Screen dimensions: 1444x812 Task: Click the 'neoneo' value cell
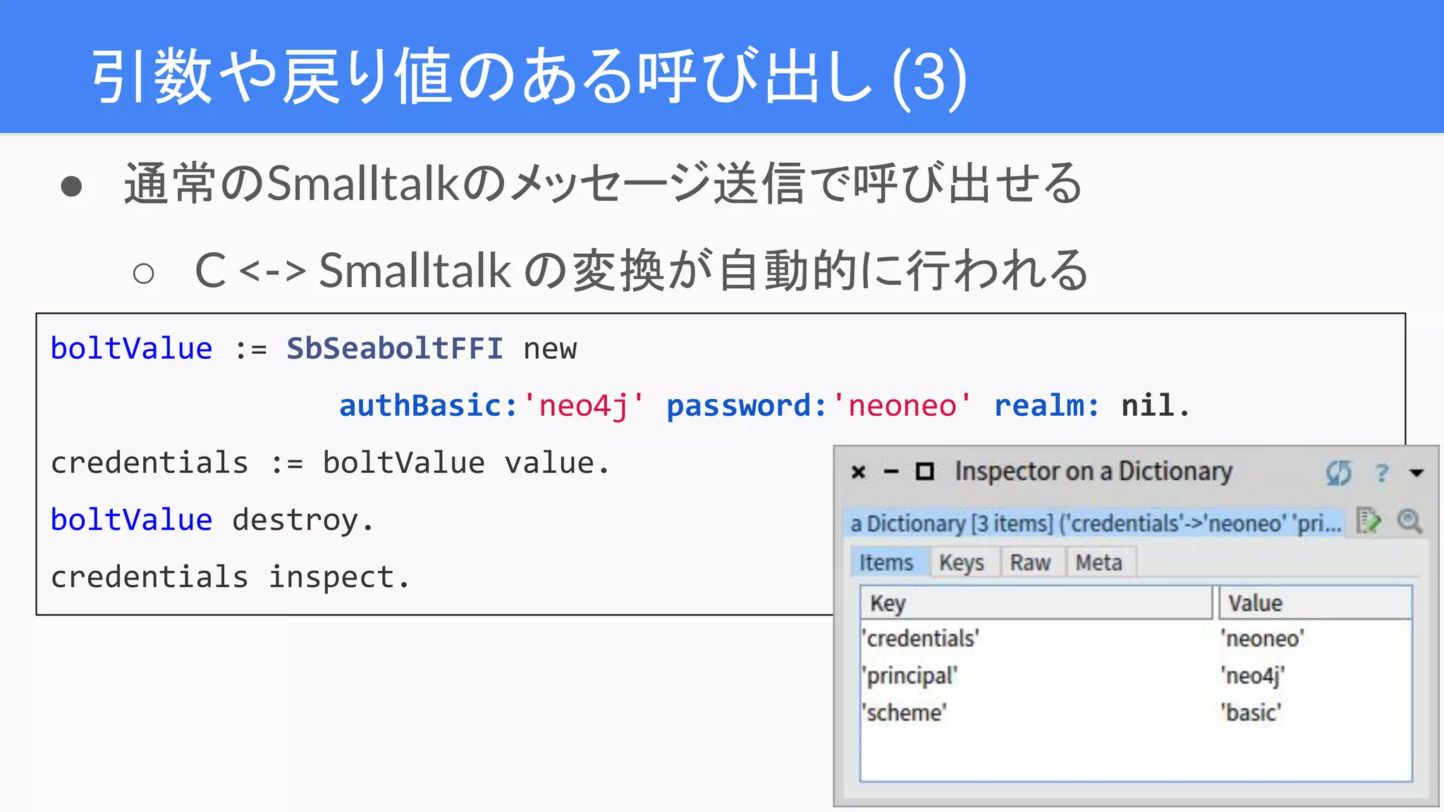(x=1263, y=639)
